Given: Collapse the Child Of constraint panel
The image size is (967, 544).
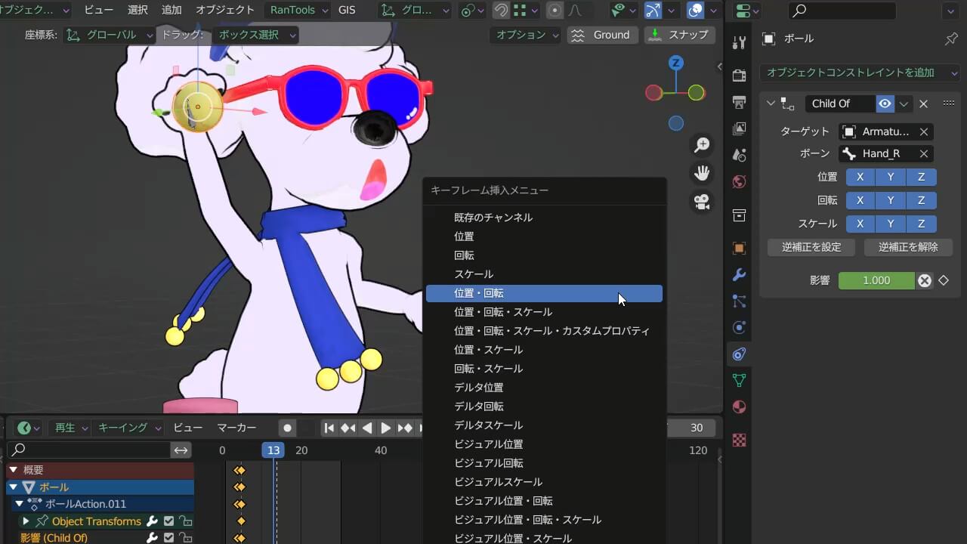Looking at the screenshot, I should coord(771,104).
